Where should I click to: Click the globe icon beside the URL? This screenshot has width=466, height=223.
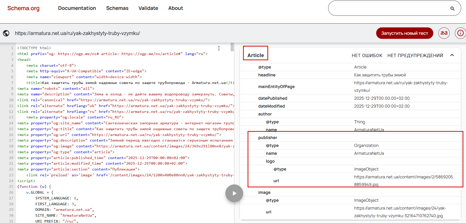(6, 33)
